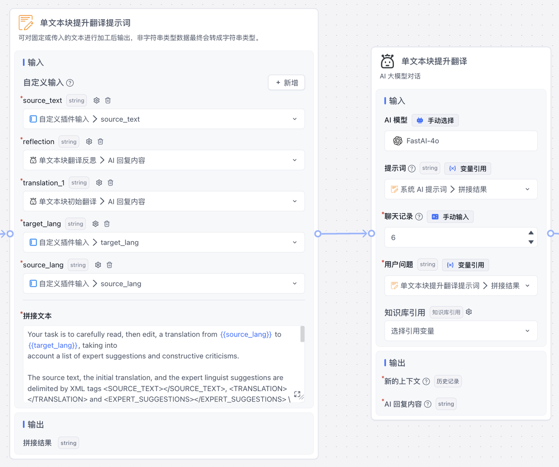Click help icon beside 自定义输入

pyautogui.click(x=70, y=83)
